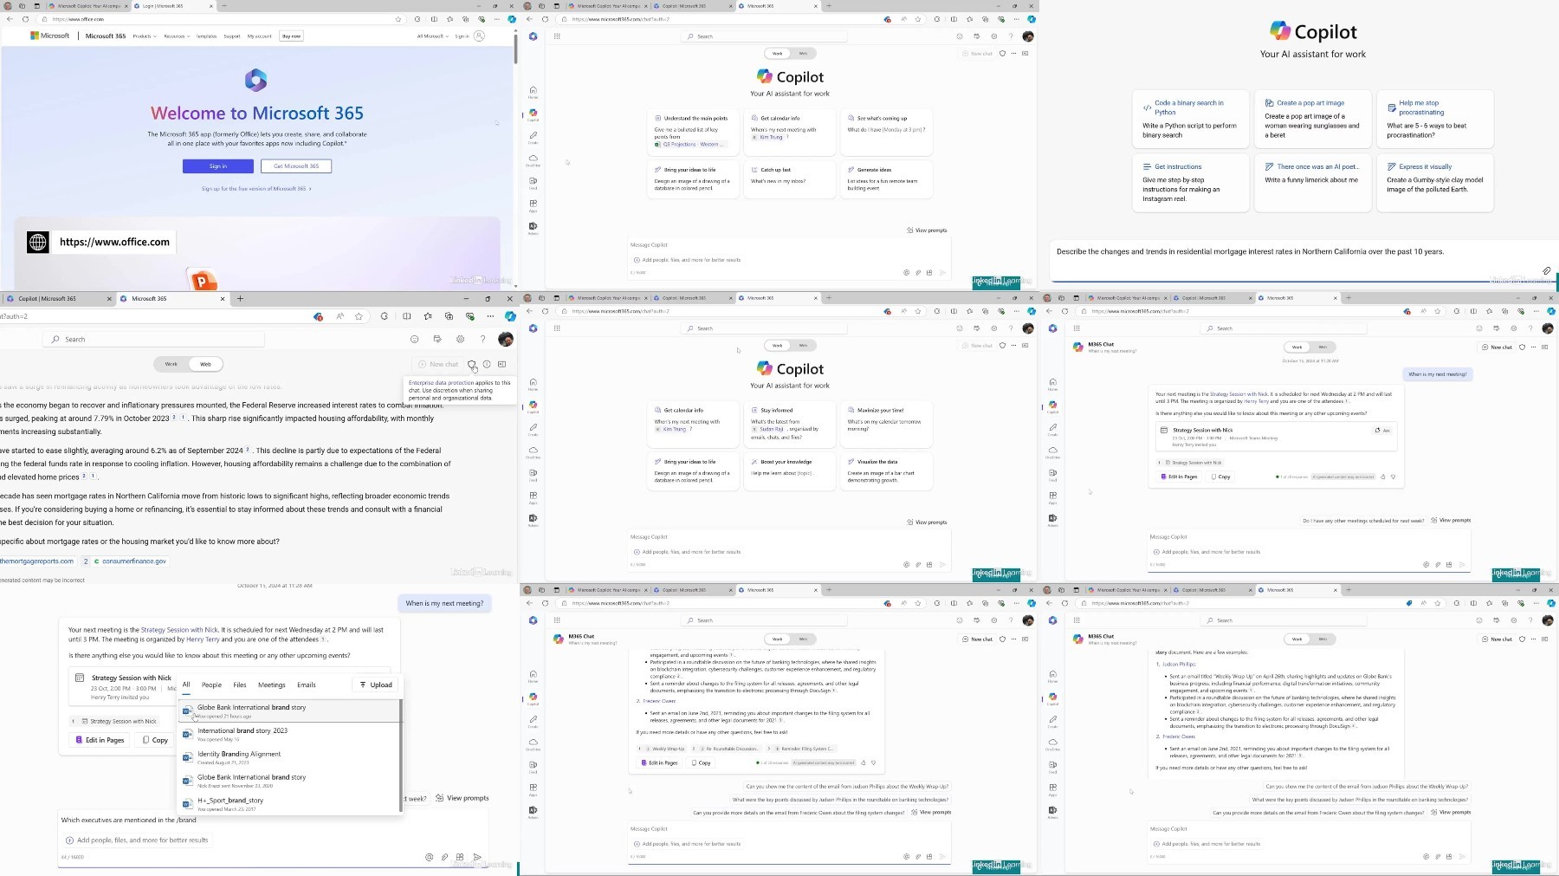This screenshot has height=876, width=1559.
Task: Choose 'Code a binary search in Python' prompt card
Action: (1190, 120)
